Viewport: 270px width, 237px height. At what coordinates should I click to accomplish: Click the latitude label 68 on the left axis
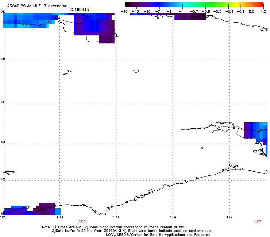[x=3, y=59]
